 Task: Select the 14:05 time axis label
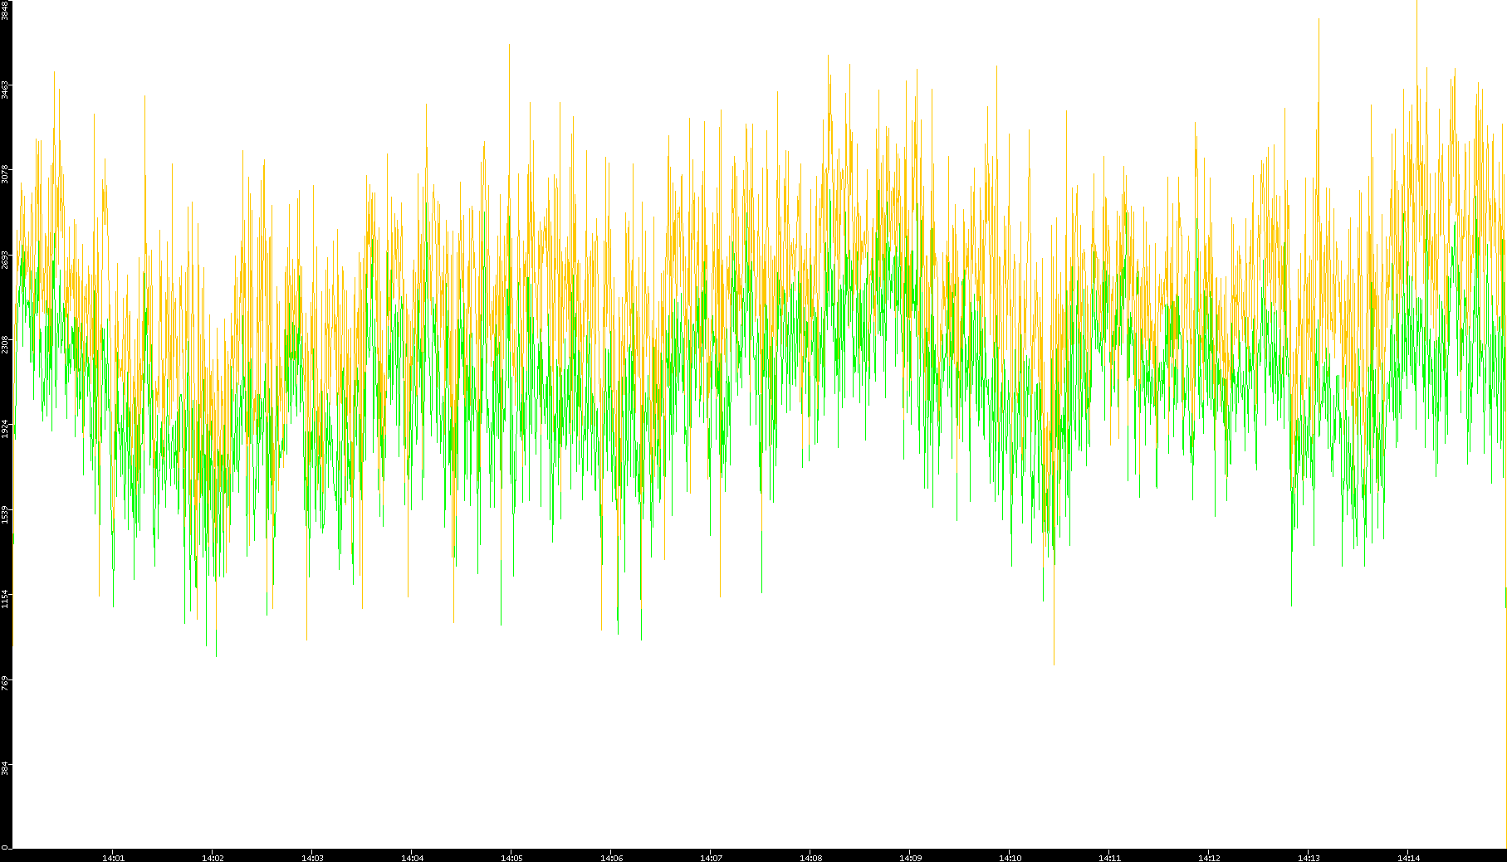[511, 858]
